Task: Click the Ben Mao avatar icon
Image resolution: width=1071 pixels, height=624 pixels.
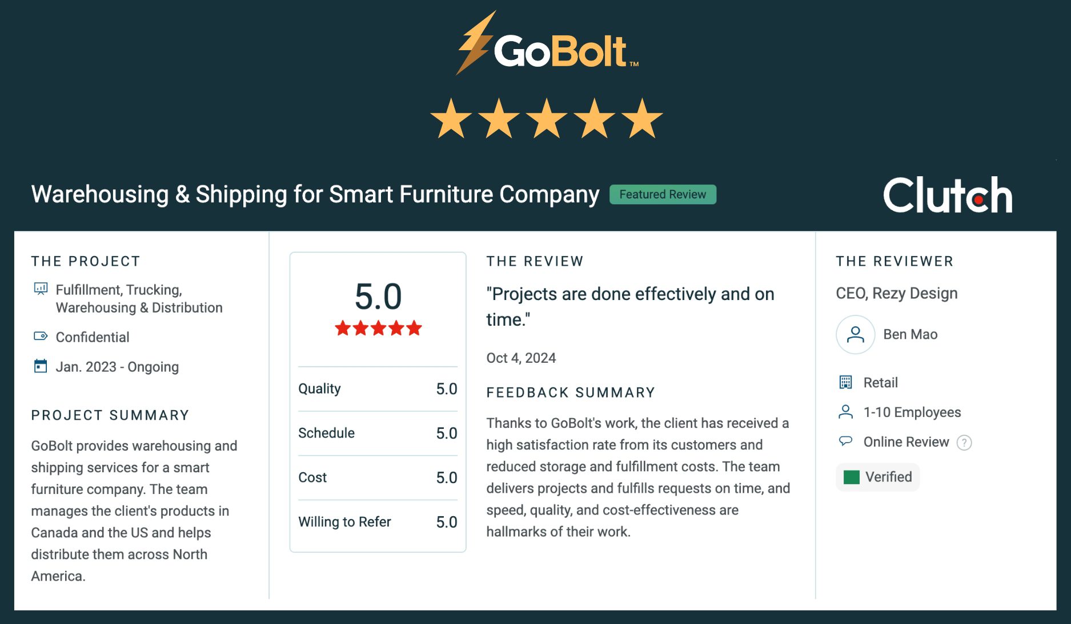Action: (855, 334)
